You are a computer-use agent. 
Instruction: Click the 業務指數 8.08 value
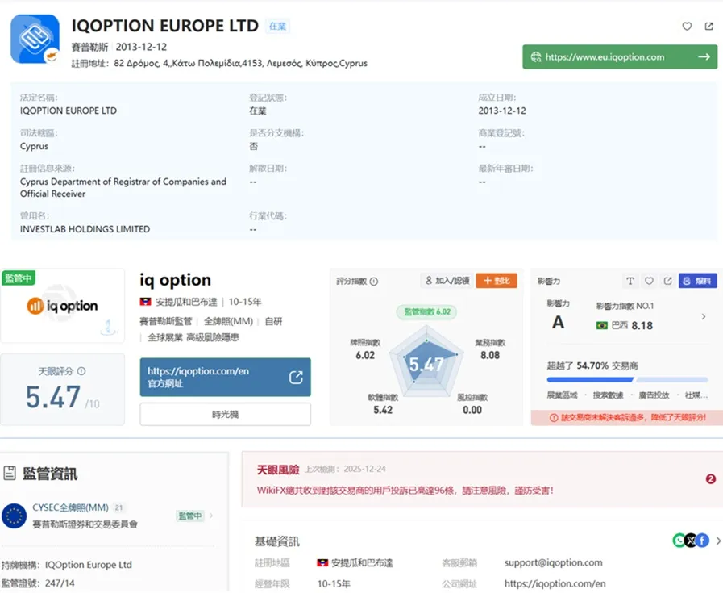[490, 355]
